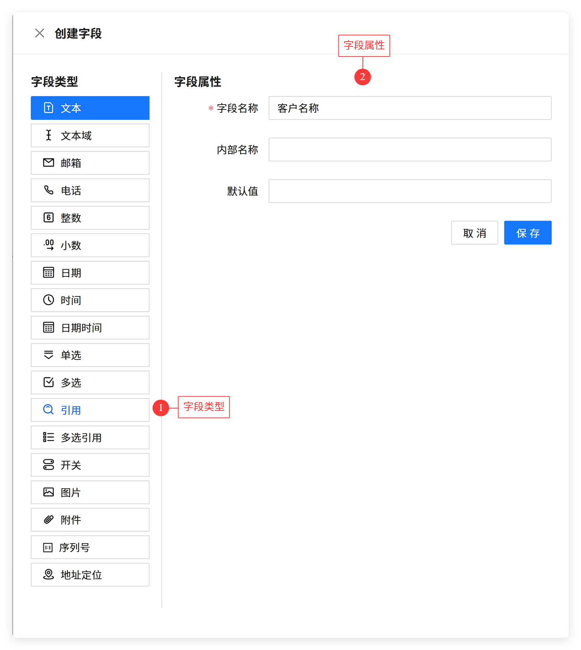The width and height of the screenshot is (581, 650).
Task: Choose the 多选 checkbox field type
Action: point(90,383)
